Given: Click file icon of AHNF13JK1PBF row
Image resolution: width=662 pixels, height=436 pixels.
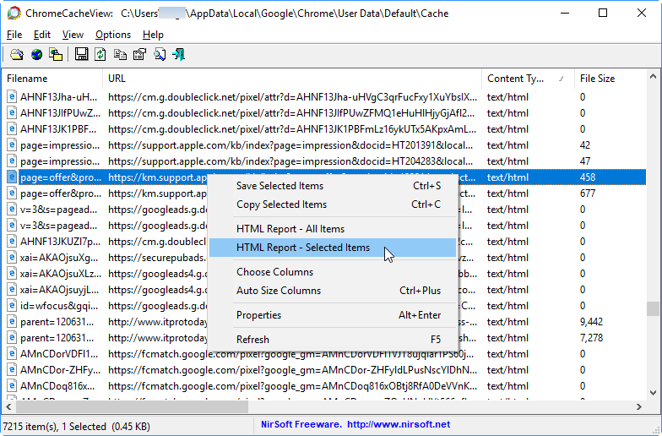Looking at the screenshot, I should point(12,129).
